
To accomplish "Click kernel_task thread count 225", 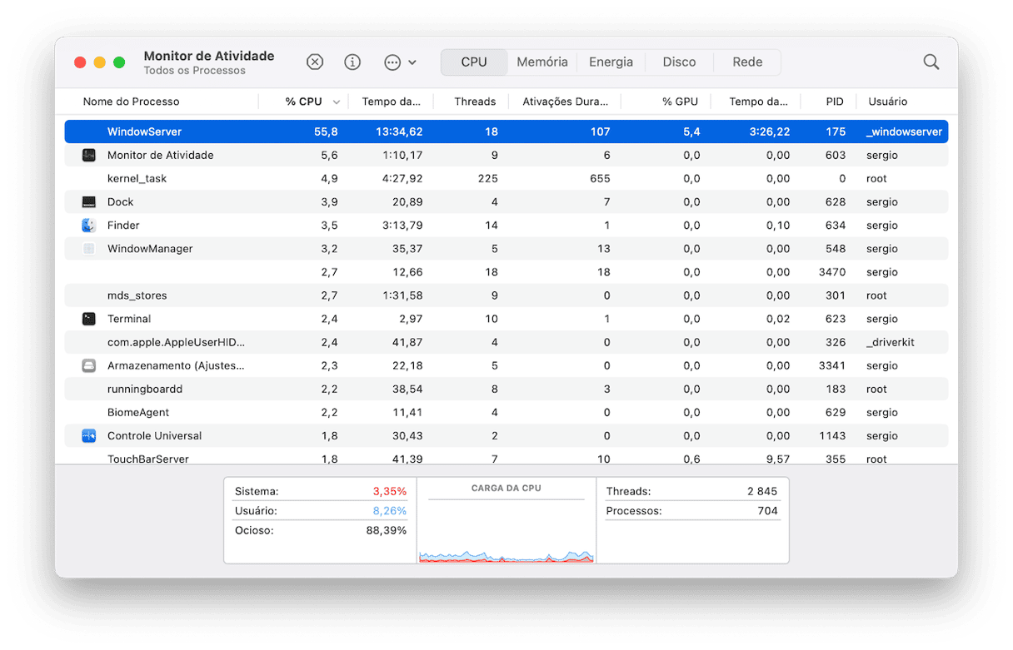I will [487, 179].
